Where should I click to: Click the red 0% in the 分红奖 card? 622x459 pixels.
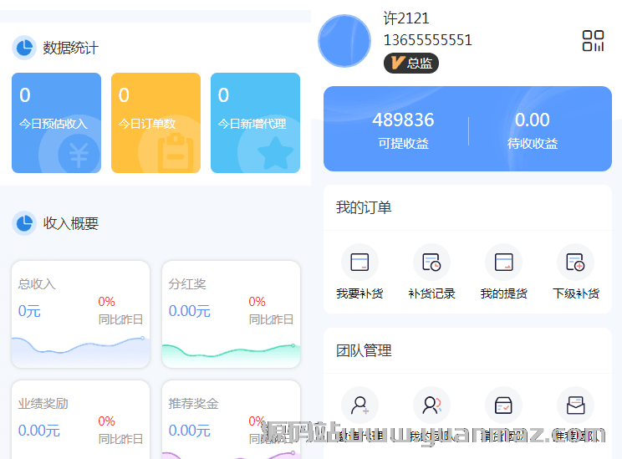tap(257, 302)
